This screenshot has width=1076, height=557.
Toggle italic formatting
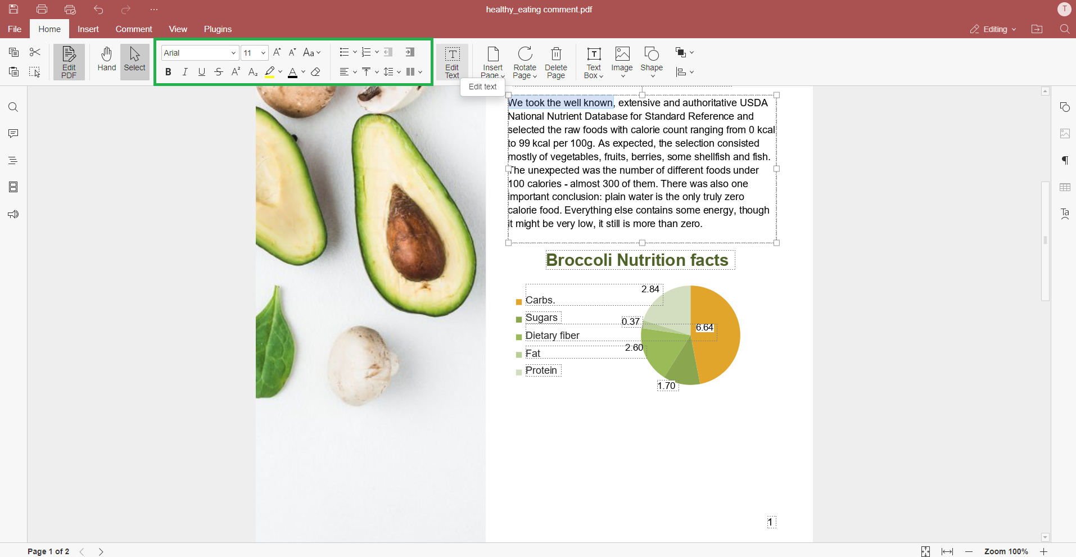[185, 72]
